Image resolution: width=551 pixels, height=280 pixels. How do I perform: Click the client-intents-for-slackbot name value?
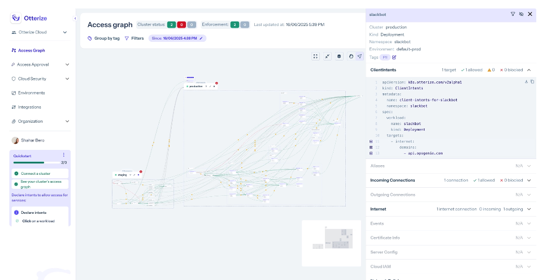click(x=428, y=100)
